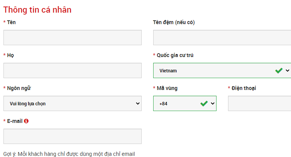Focus the E-mail text box
The height and width of the screenshot is (157, 291).
click(x=73, y=136)
